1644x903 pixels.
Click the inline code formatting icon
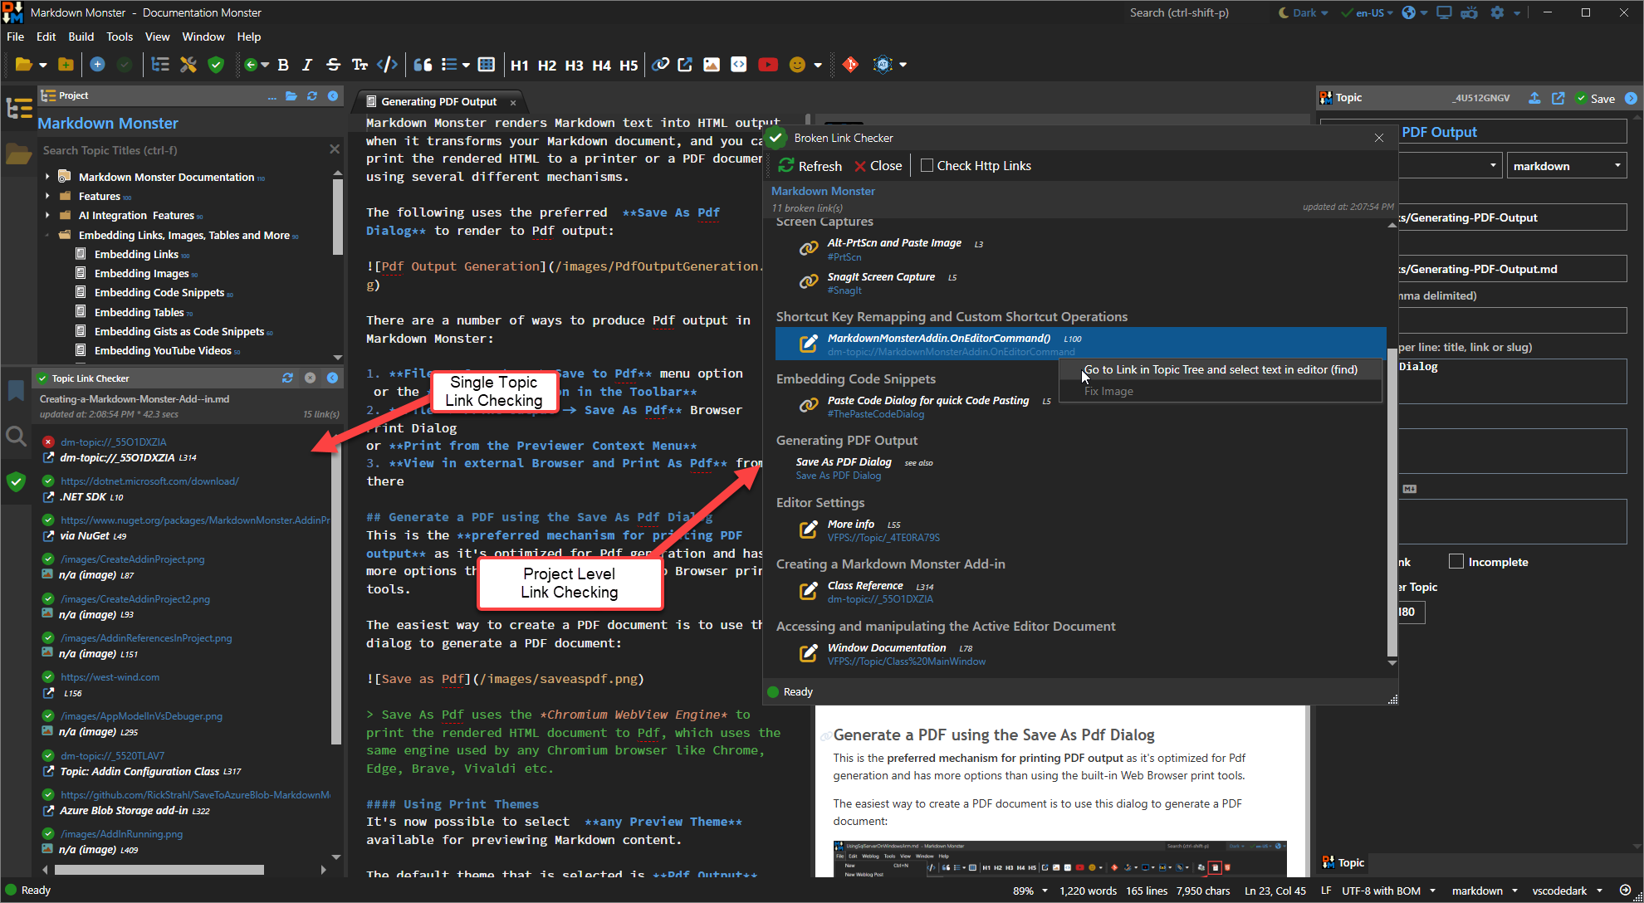[387, 65]
